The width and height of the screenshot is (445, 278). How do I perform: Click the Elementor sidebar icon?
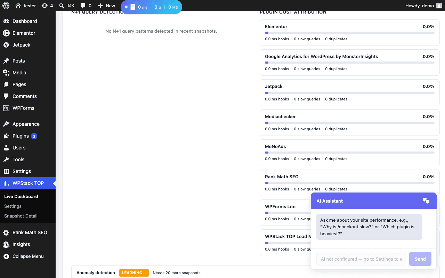6,33
